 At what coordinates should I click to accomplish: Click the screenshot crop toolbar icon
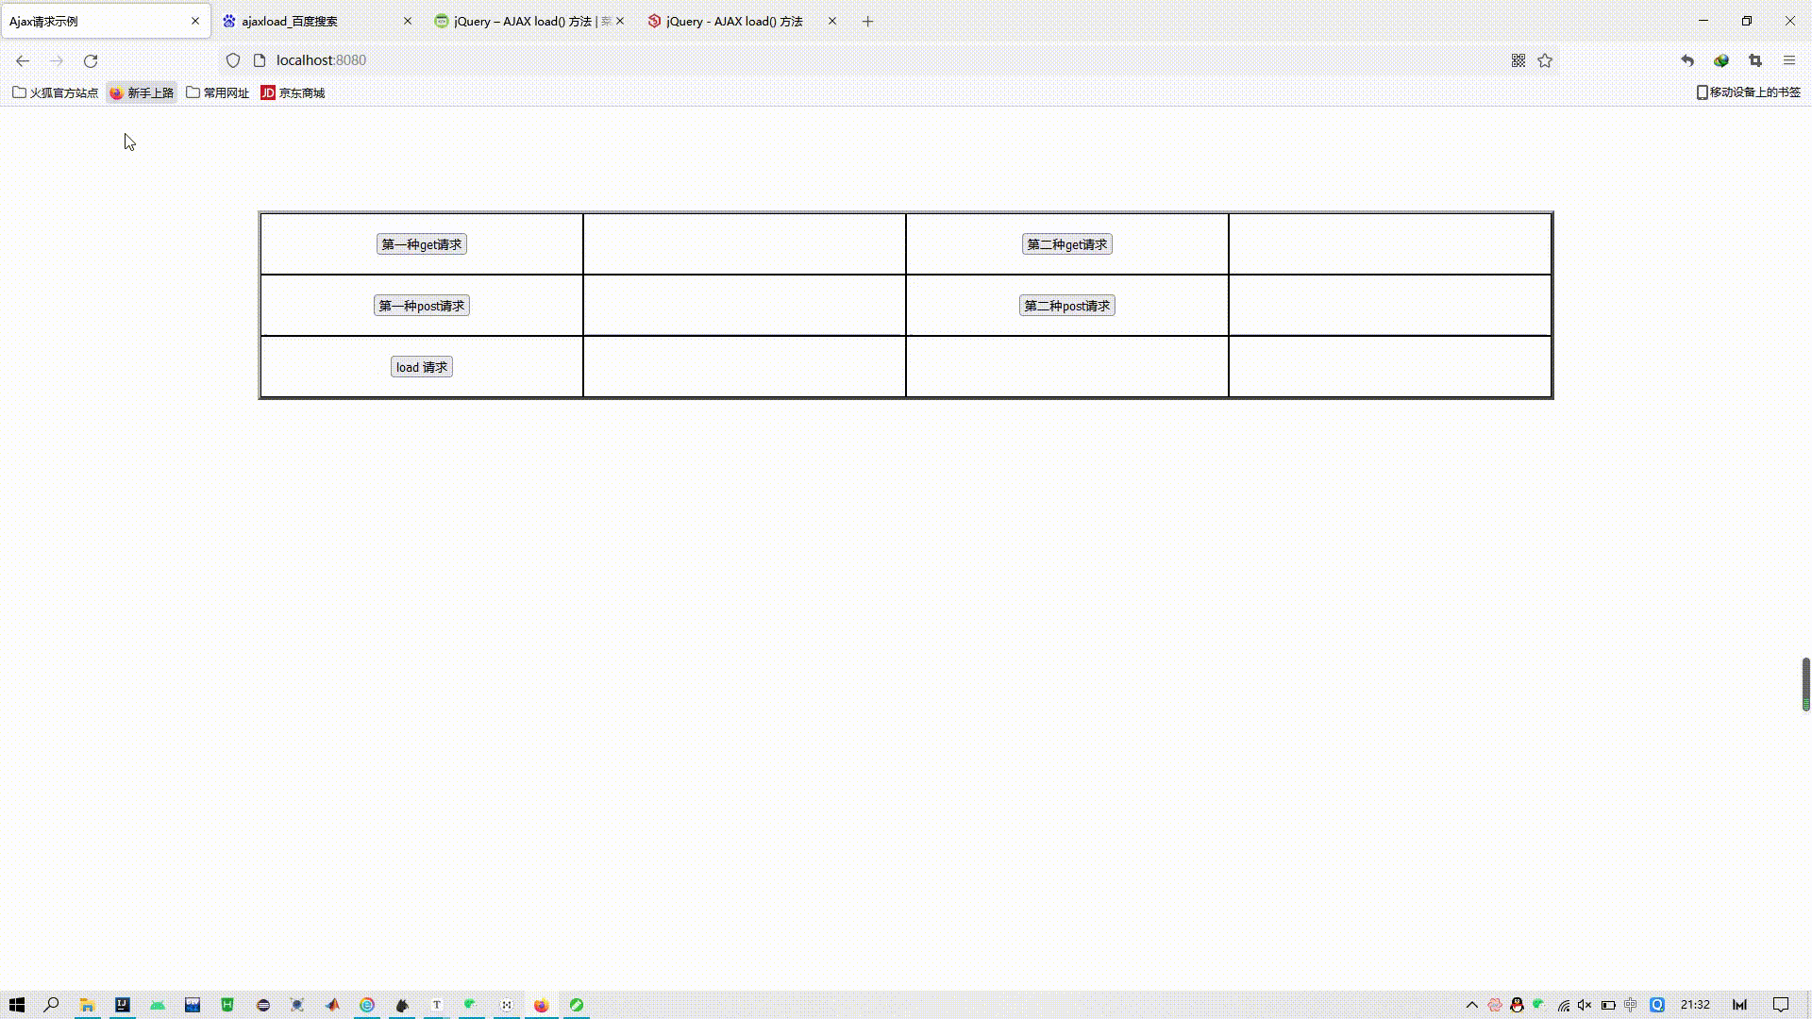(x=1755, y=60)
